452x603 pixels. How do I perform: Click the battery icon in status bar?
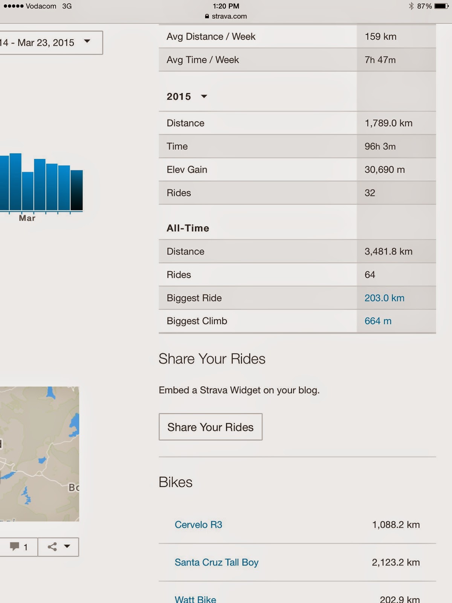coord(441,6)
